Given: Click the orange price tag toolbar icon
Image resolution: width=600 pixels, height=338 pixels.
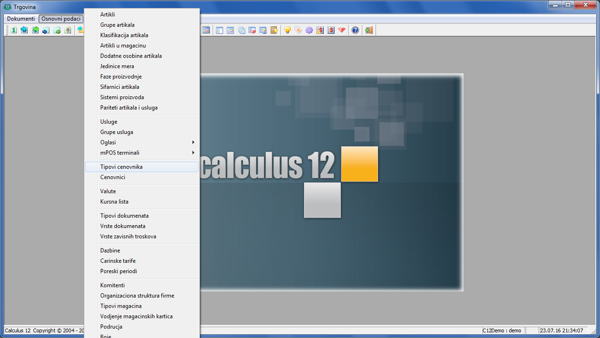Looking at the screenshot, I should [298, 30].
